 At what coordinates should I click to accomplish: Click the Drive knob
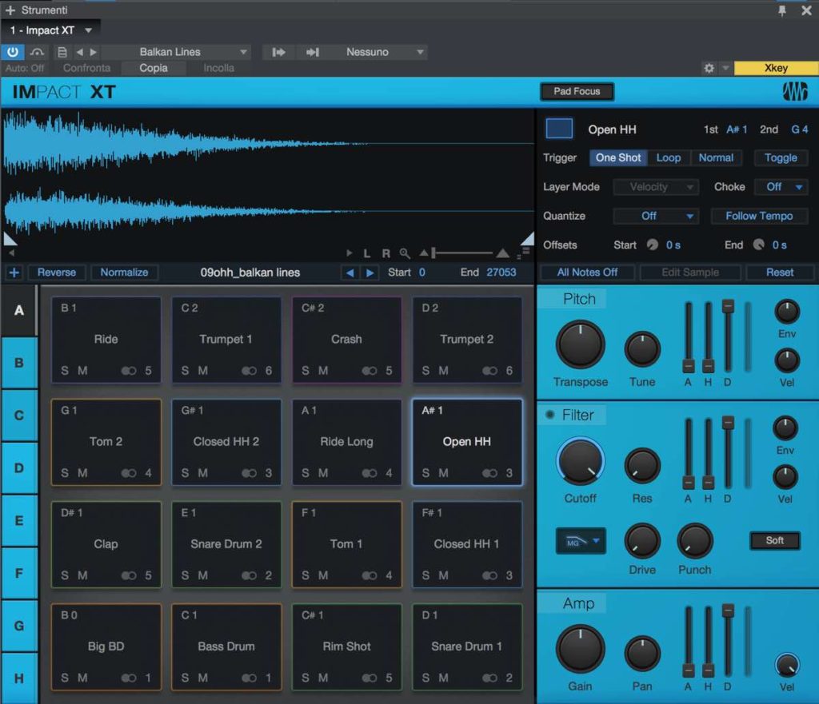642,541
